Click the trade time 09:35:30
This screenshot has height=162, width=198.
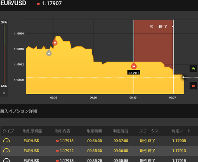(x=94, y=150)
